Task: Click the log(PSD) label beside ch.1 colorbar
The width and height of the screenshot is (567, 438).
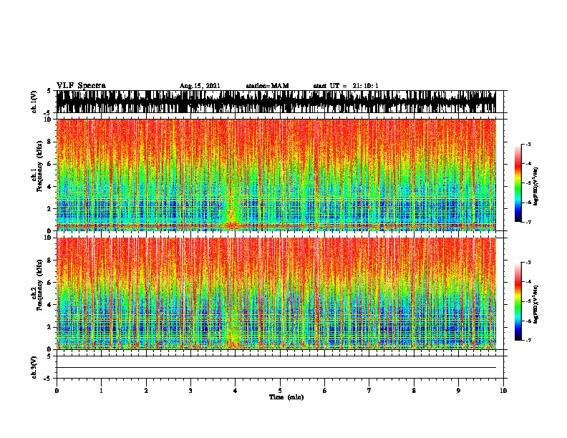Action: click(535, 186)
